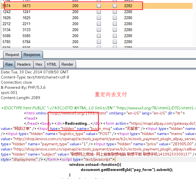Viewport: 196px width, 179px height.
Task: Select request number 5785
Action: tap(7, 42)
